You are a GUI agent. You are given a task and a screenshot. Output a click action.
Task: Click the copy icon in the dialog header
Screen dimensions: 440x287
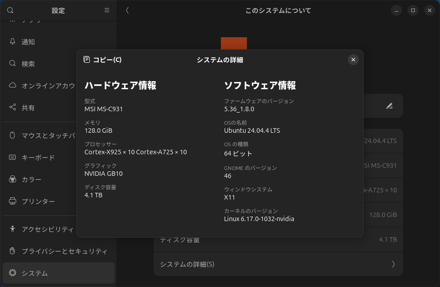pos(87,59)
